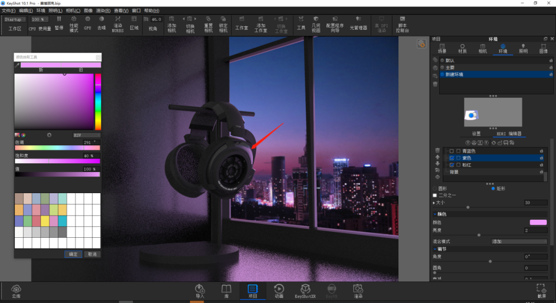
Task: Open the 云库 cloud library icon
Action: pos(16,291)
